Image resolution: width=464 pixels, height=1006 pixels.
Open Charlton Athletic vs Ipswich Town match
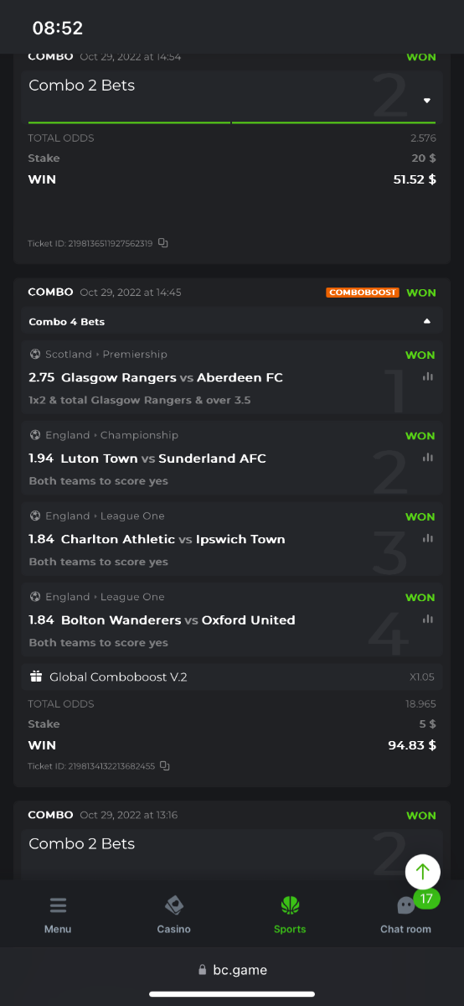coord(173,539)
